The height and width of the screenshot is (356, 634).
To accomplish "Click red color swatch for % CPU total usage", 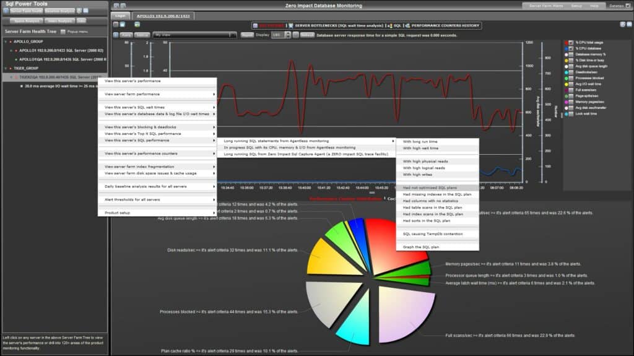I will [x=566, y=43].
